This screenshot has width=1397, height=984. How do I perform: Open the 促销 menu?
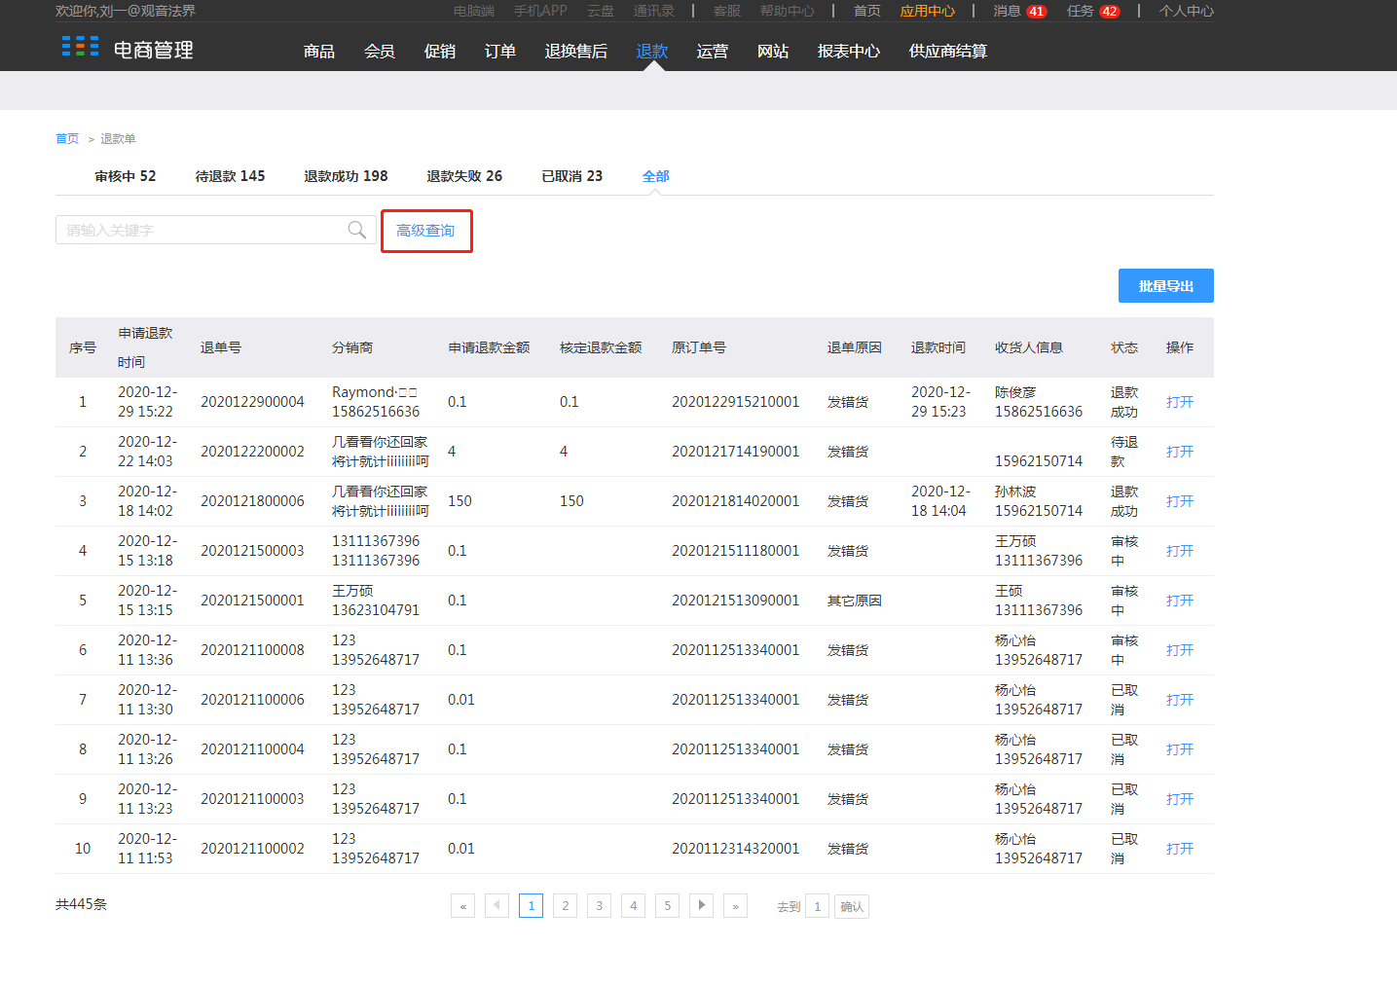(x=440, y=51)
